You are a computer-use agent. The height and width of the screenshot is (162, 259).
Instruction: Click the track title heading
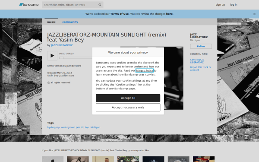click(107, 37)
